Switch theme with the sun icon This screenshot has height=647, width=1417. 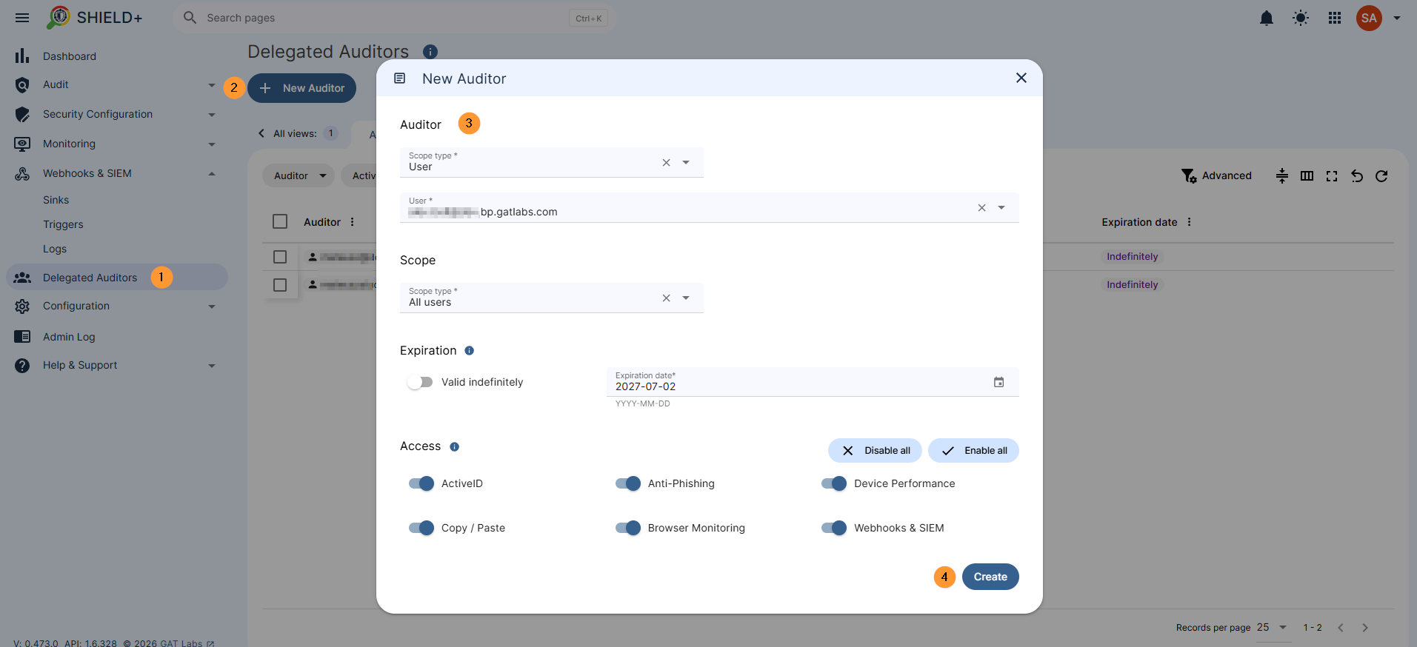click(x=1301, y=18)
